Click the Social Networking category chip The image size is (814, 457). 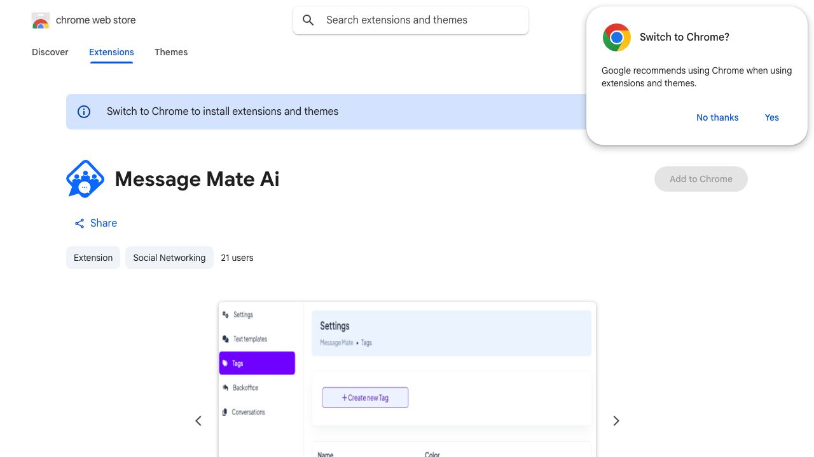(169, 258)
